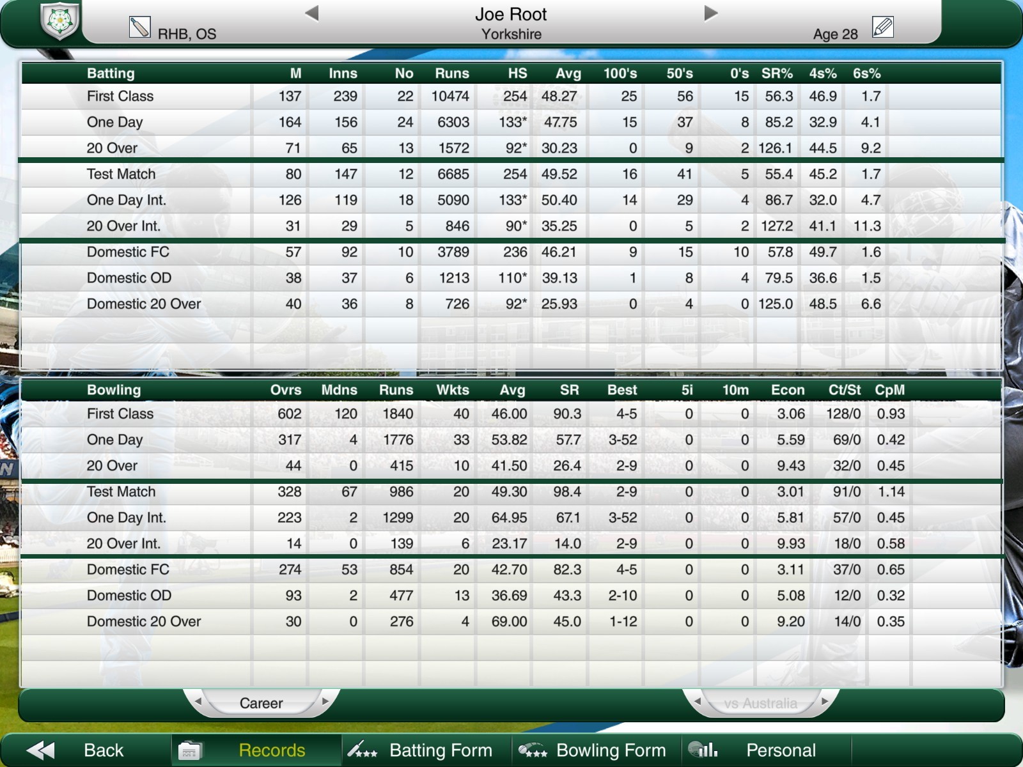1023x767 pixels.
Task: Select the Domestic FC batting row
Action: pyautogui.click(x=511, y=252)
